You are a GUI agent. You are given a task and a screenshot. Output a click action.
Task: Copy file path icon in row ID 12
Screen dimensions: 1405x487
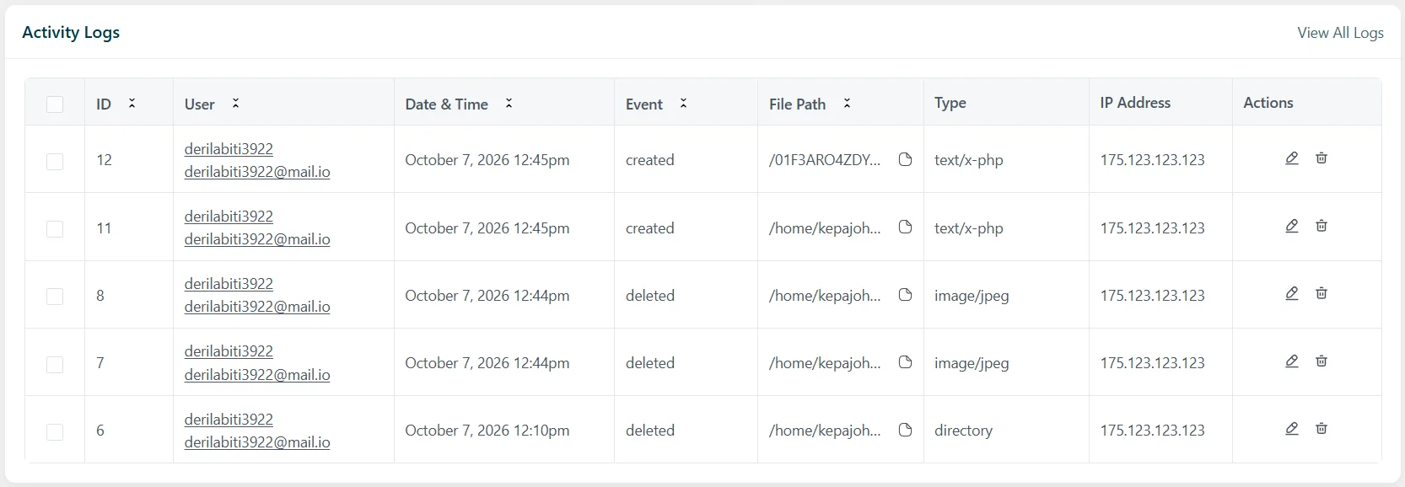tap(905, 159)
